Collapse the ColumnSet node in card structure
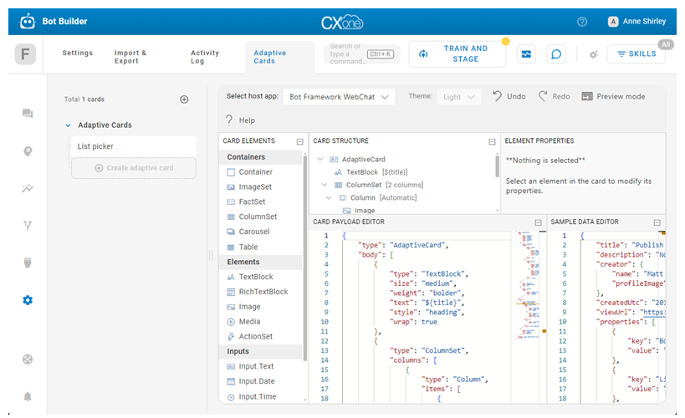Image resolution: width=685 pixels, height=418 pixels. (325, 185)
